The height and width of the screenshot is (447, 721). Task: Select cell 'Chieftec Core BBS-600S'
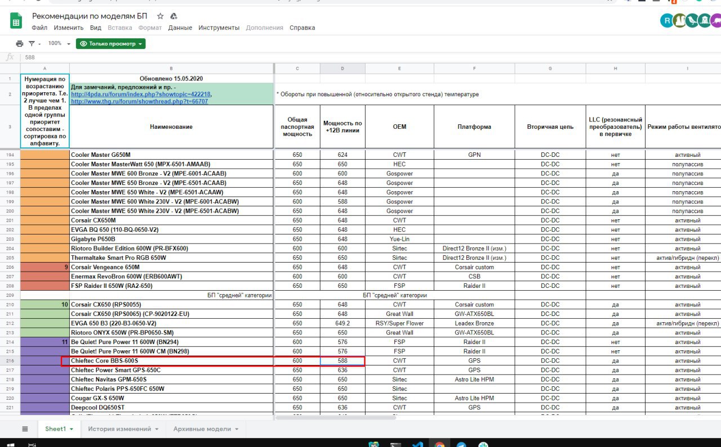[171, 361]
